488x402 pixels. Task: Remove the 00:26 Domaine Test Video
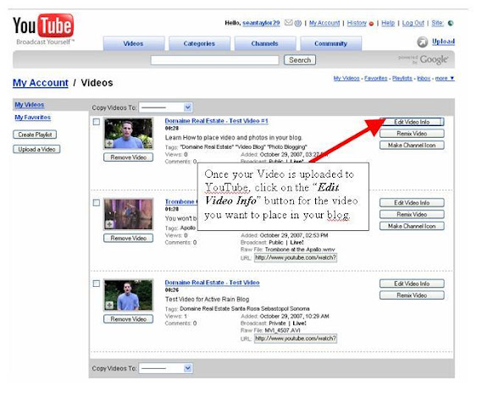click(x=128, y=319)
